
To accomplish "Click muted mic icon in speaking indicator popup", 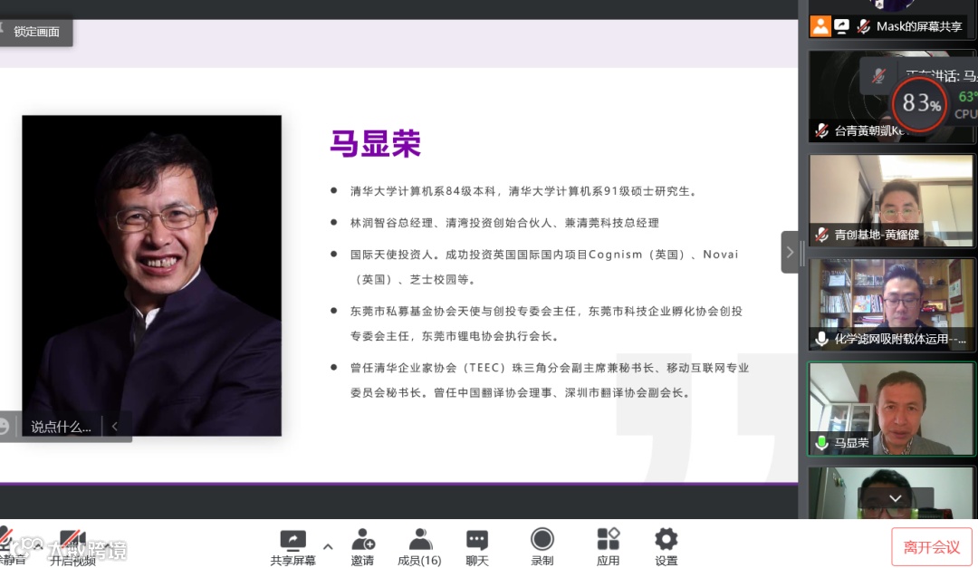I will 878,76.
